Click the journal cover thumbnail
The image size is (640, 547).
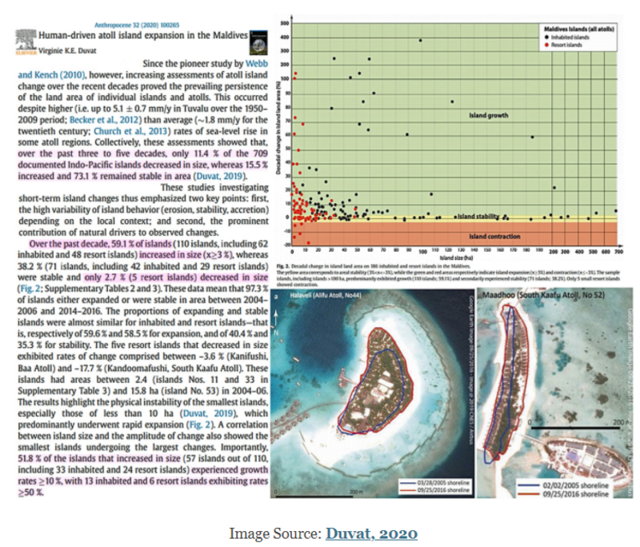(x=258, y=42)
